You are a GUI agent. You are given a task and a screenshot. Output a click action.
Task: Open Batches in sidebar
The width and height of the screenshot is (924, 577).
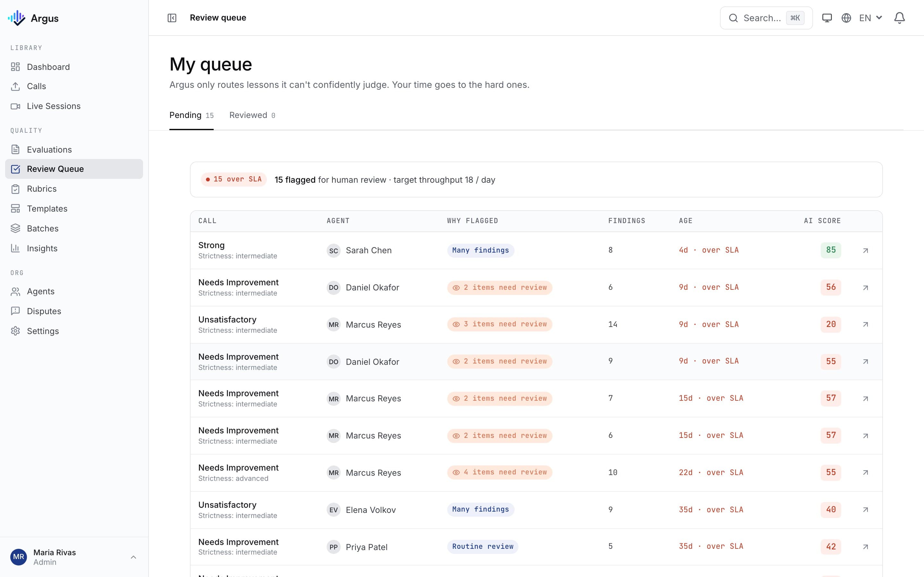pyautogui.click(x=74, y=229)
